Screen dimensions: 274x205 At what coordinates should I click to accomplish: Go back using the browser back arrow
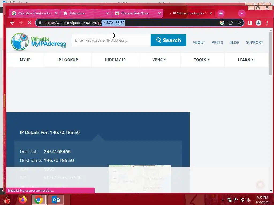click(x=12, y=23)
